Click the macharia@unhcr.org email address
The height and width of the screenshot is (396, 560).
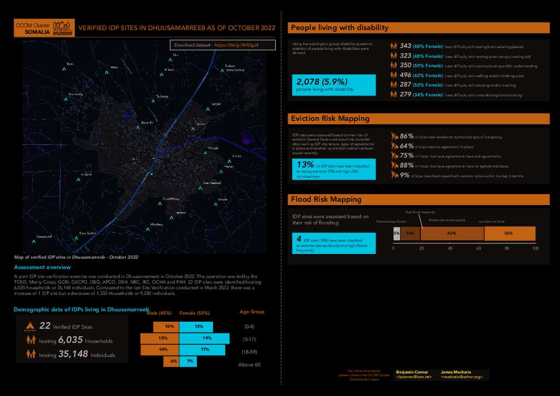(x=462, y=377)
